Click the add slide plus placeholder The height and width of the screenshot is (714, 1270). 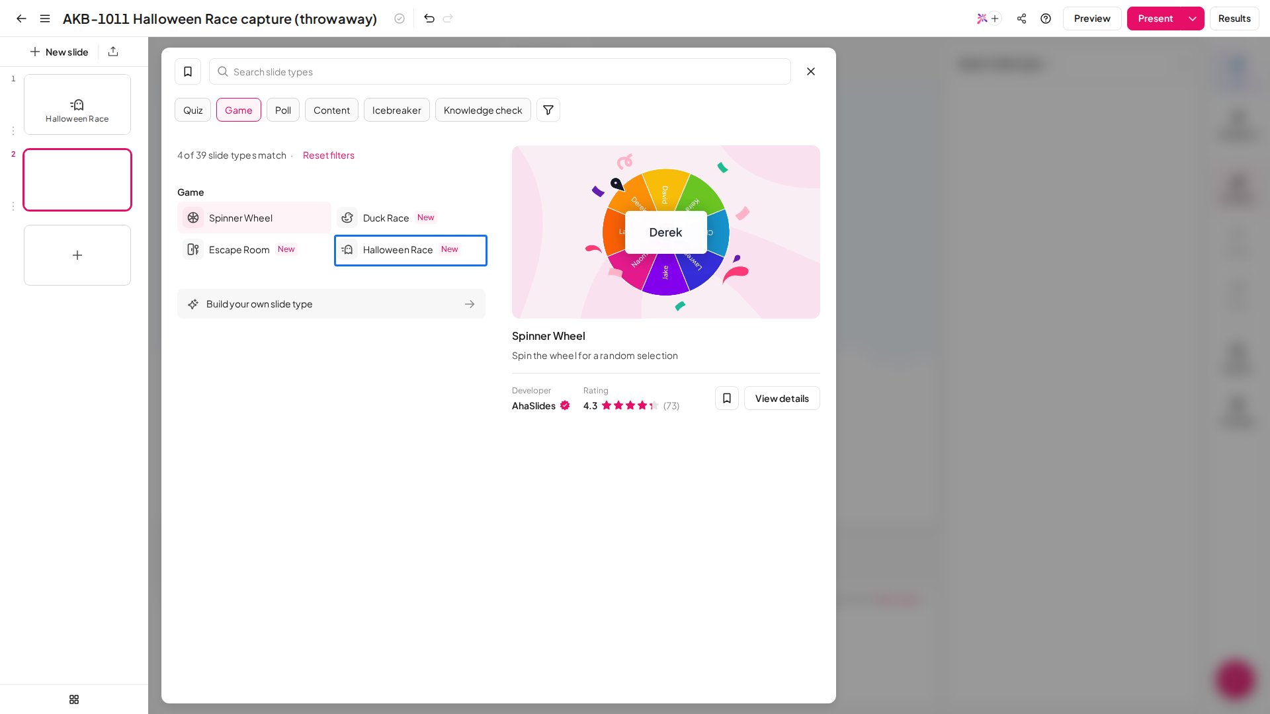tap(77, 255)
